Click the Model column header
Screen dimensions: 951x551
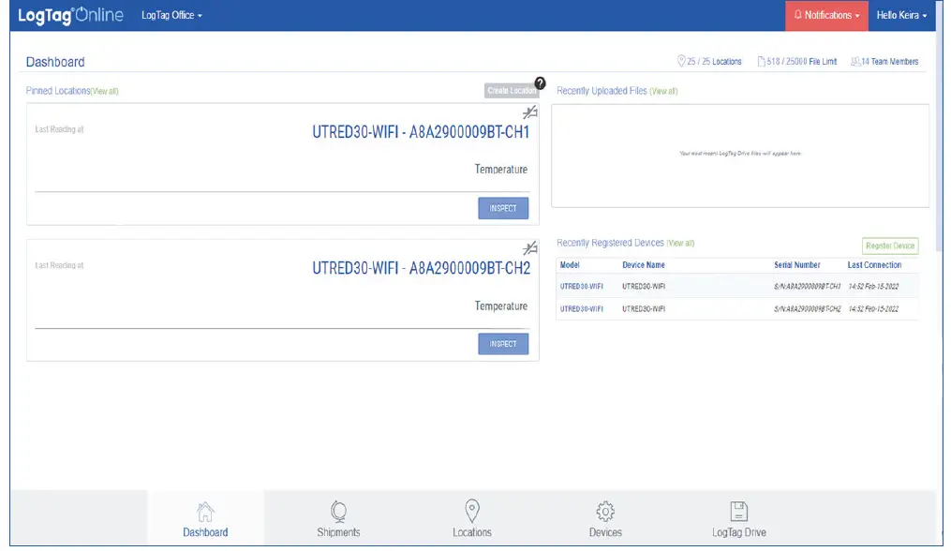pos(570,265)
